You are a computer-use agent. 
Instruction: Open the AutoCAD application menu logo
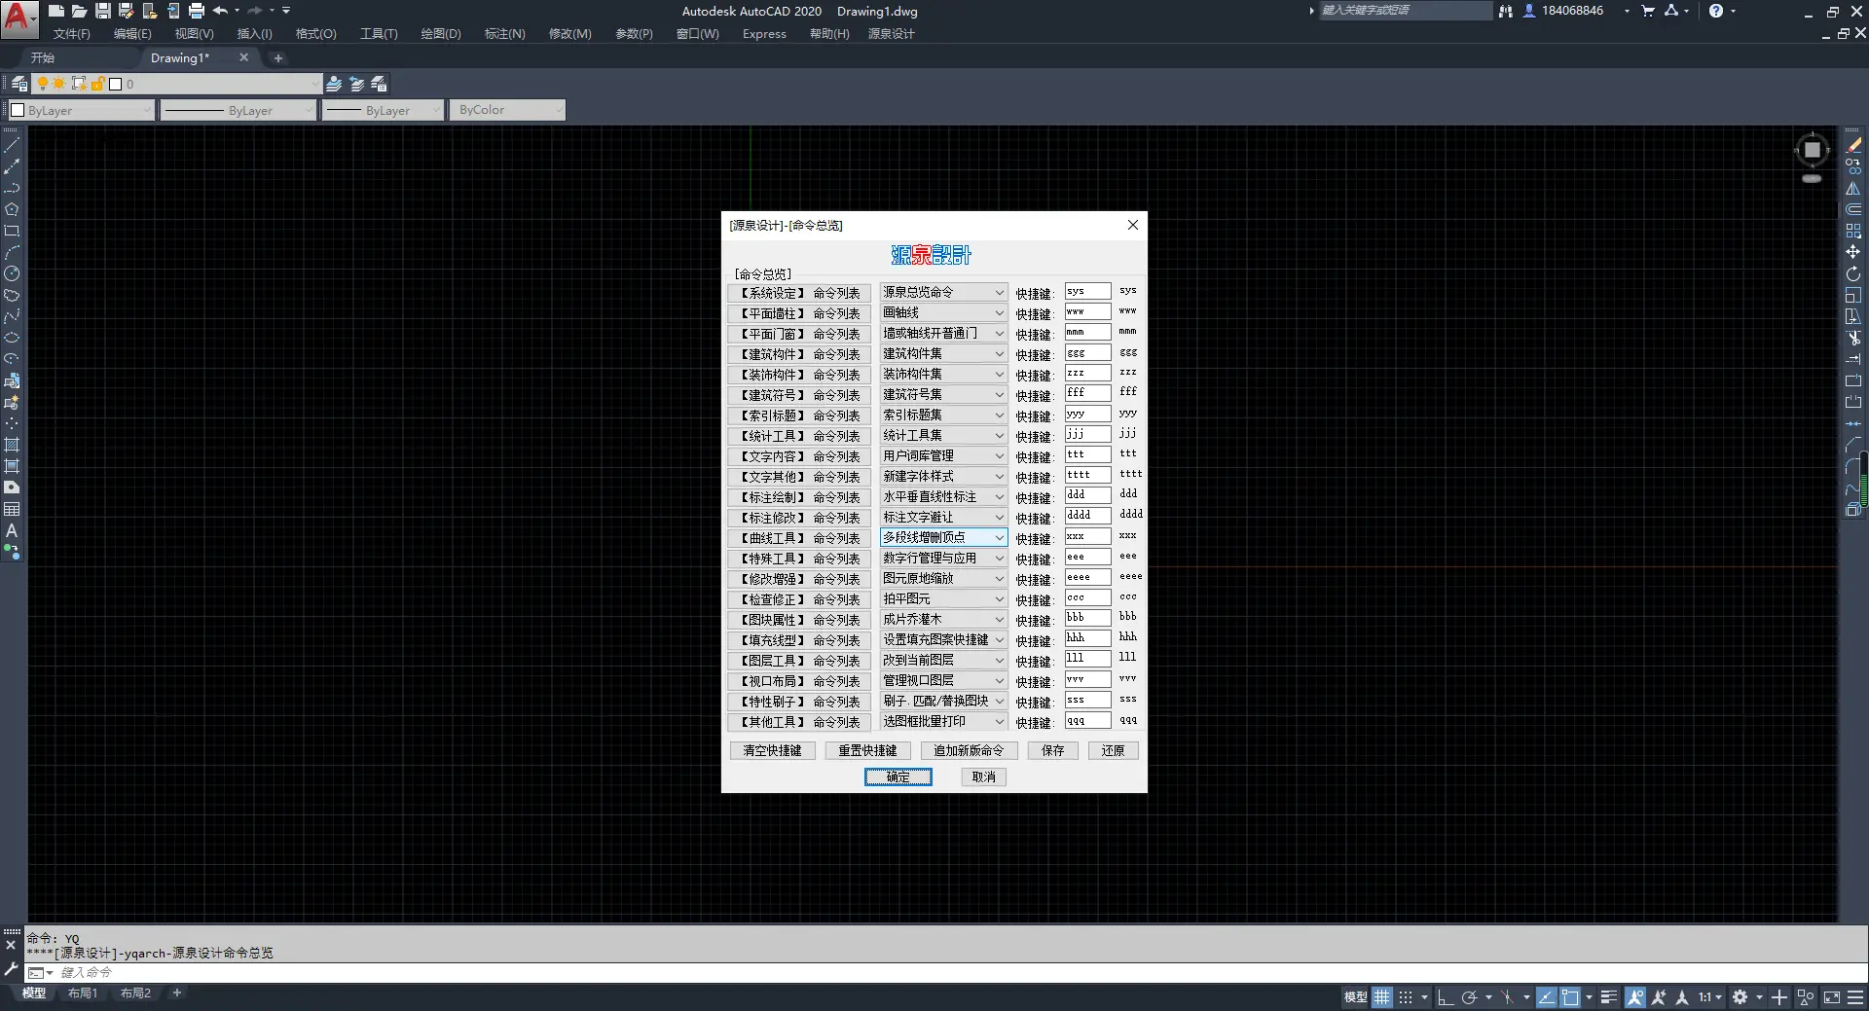click(x=18, y=18)
